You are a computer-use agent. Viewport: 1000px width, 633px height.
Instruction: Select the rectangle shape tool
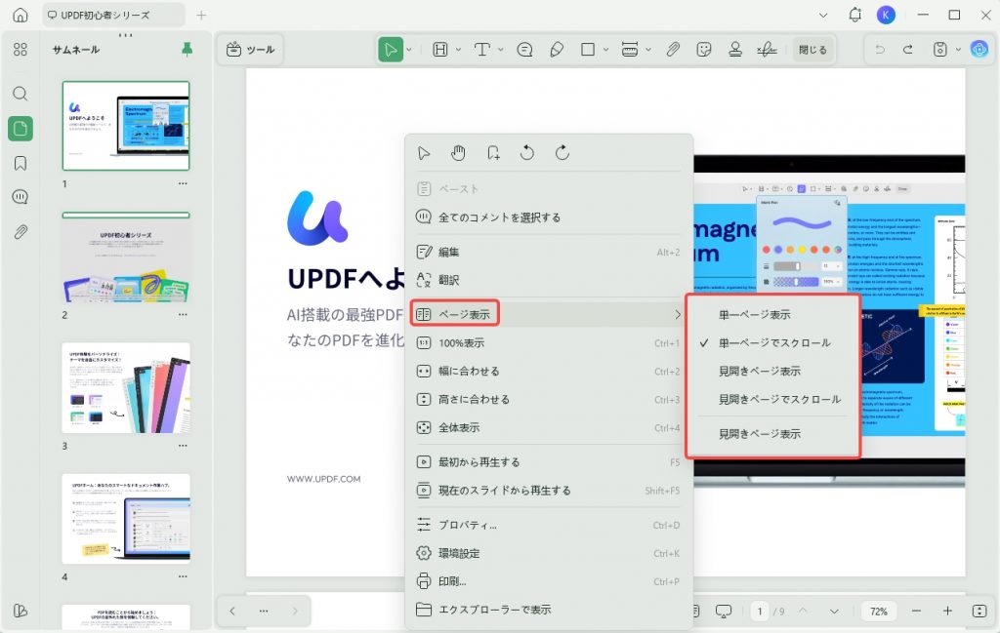tap(588, 50)
